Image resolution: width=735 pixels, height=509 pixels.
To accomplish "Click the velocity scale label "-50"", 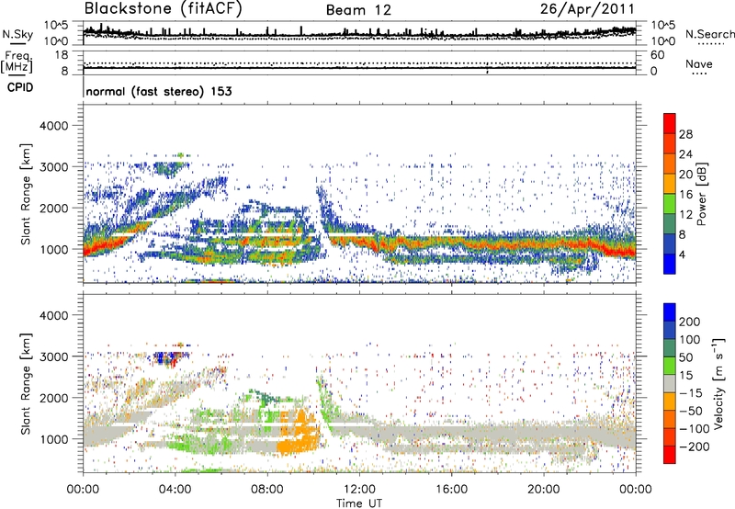I will [691, 411].
